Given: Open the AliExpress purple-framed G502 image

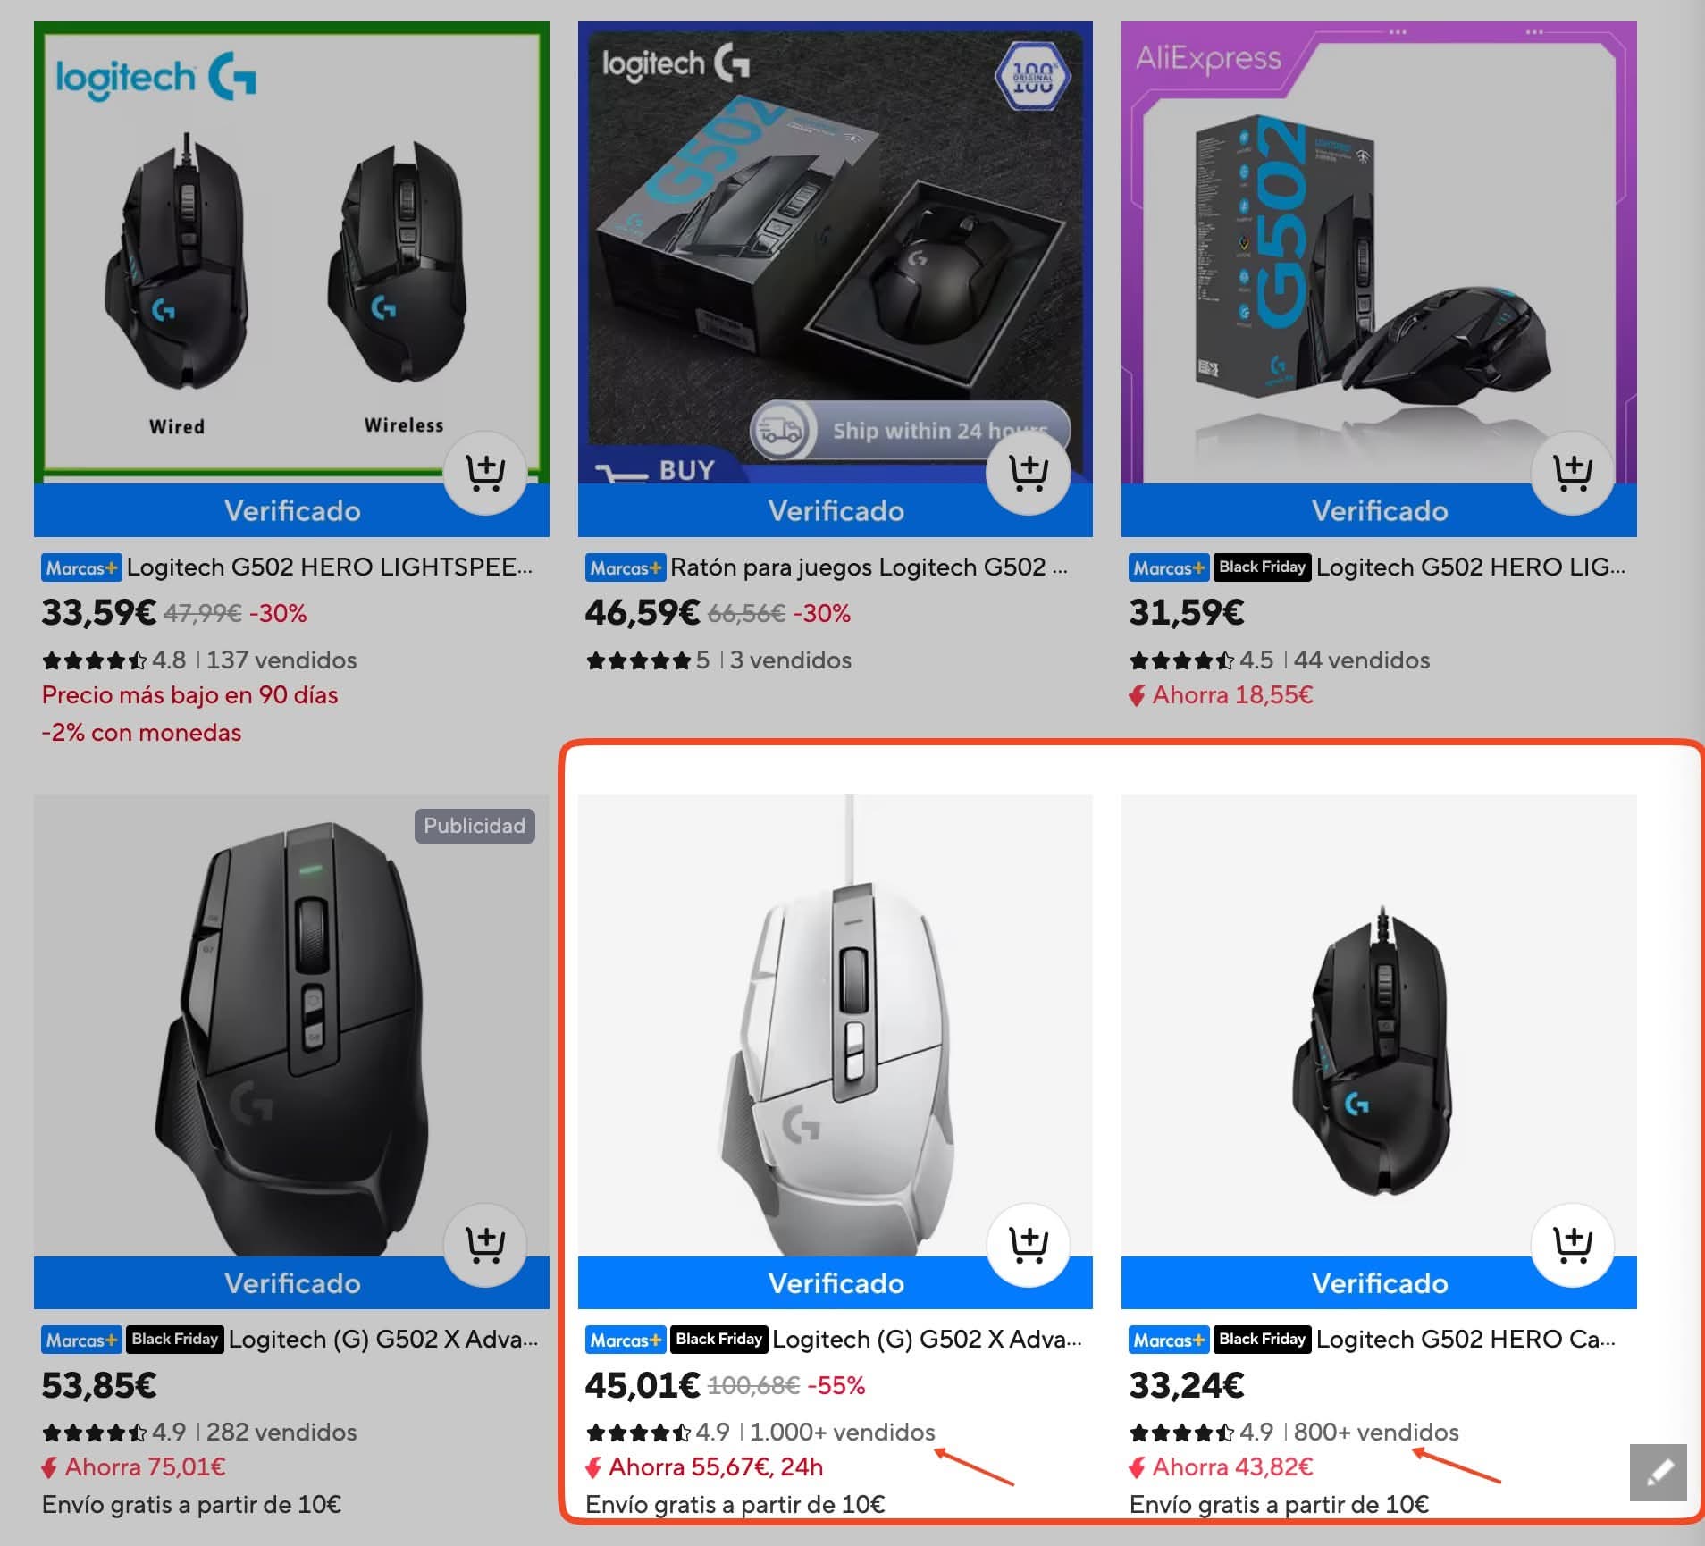Looking at the screenshot, I should (x=1379, y=253).
